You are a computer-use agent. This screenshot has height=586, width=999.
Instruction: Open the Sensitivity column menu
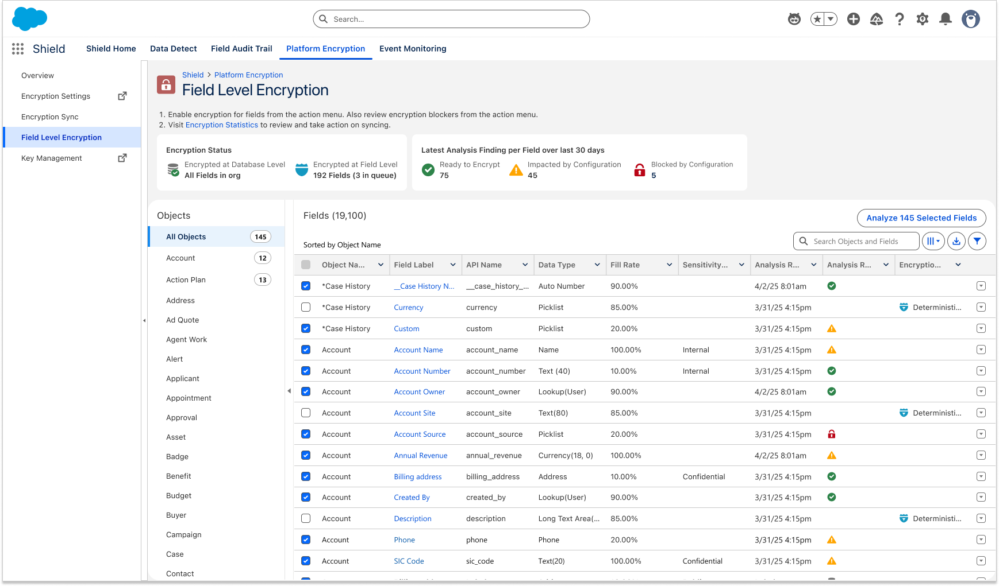point(741,265)
